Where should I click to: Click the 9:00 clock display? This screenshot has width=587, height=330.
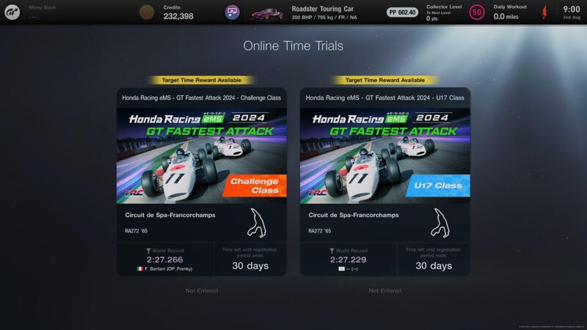[572, 10]
